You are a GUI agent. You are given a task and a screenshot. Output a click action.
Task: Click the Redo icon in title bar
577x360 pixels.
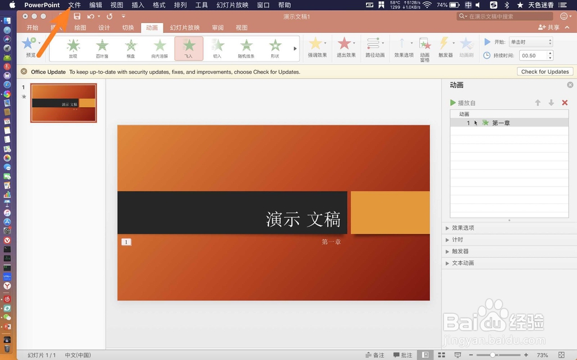pos(109,16)
